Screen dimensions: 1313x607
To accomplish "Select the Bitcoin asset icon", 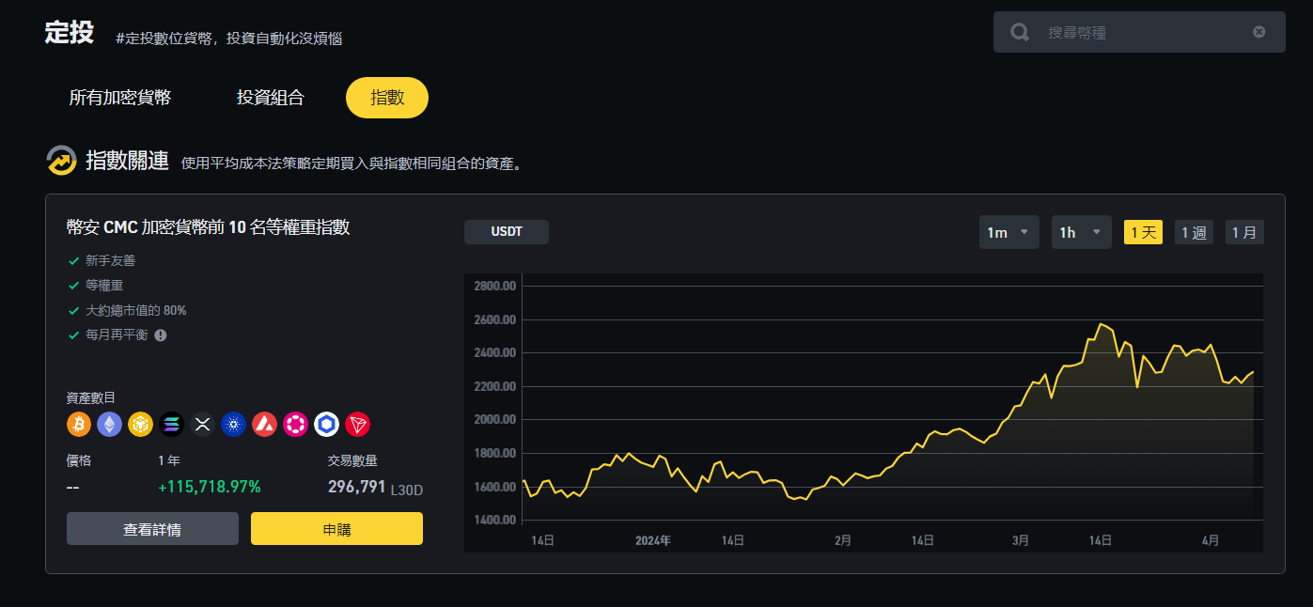I will (x=79, y=425).
